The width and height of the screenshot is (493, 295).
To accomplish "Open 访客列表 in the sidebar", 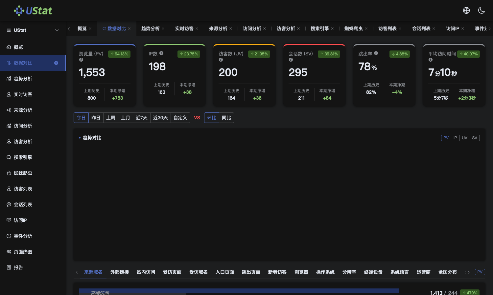I will pyautogui.click(x=33, y=189).
